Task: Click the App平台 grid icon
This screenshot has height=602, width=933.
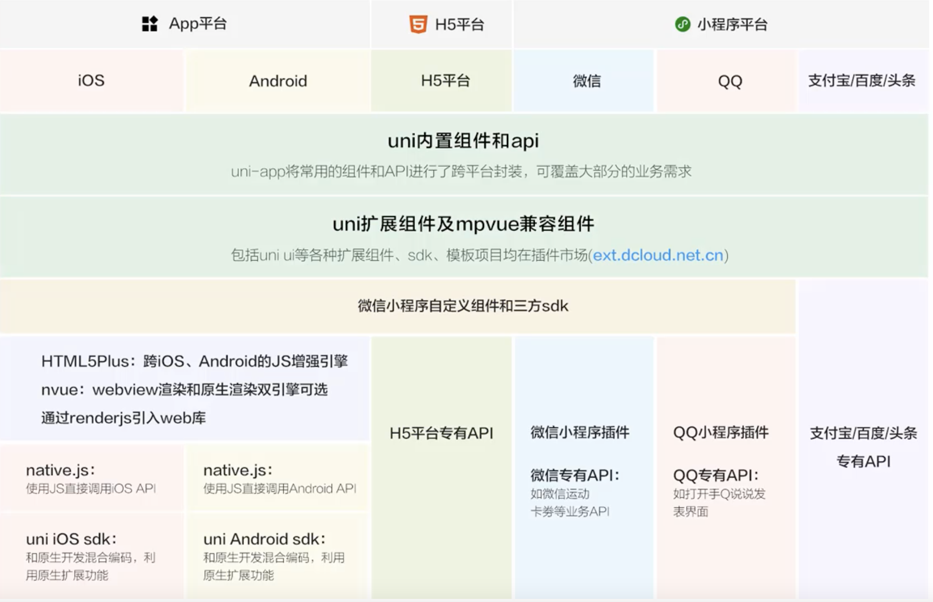Action: (149, 23)
